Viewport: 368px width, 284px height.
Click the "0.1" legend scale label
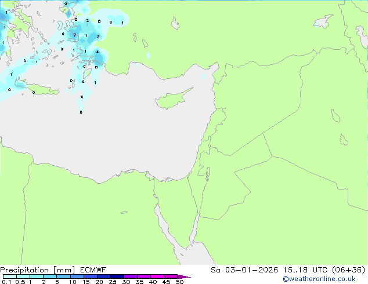[6, 282]
